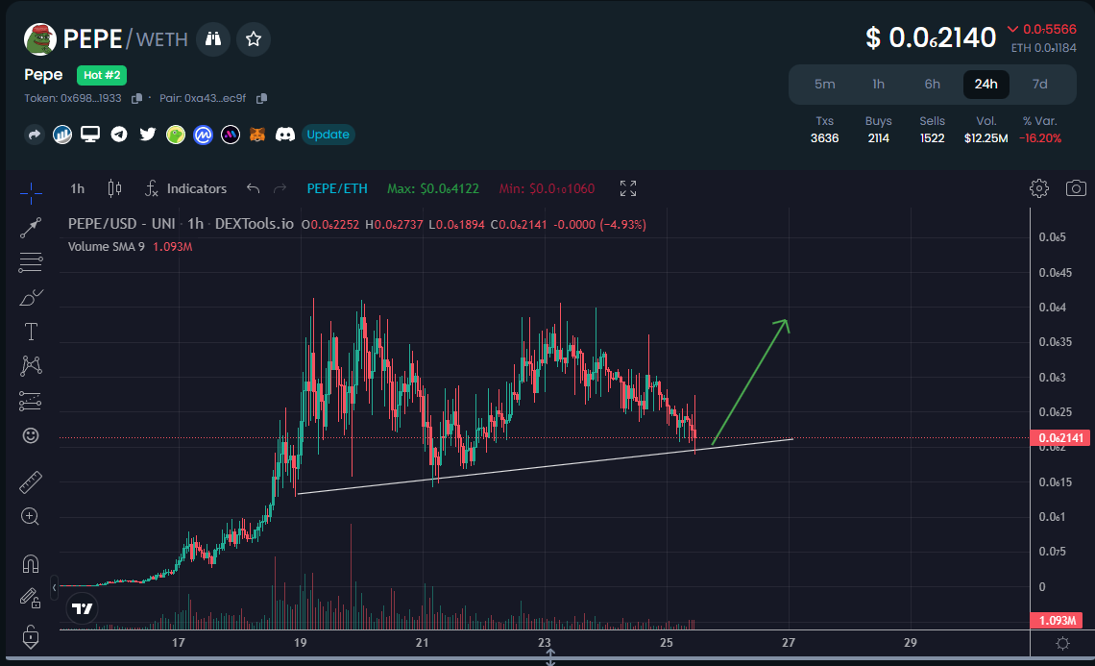Copy the token address 0x698...1933

(136, 99)
